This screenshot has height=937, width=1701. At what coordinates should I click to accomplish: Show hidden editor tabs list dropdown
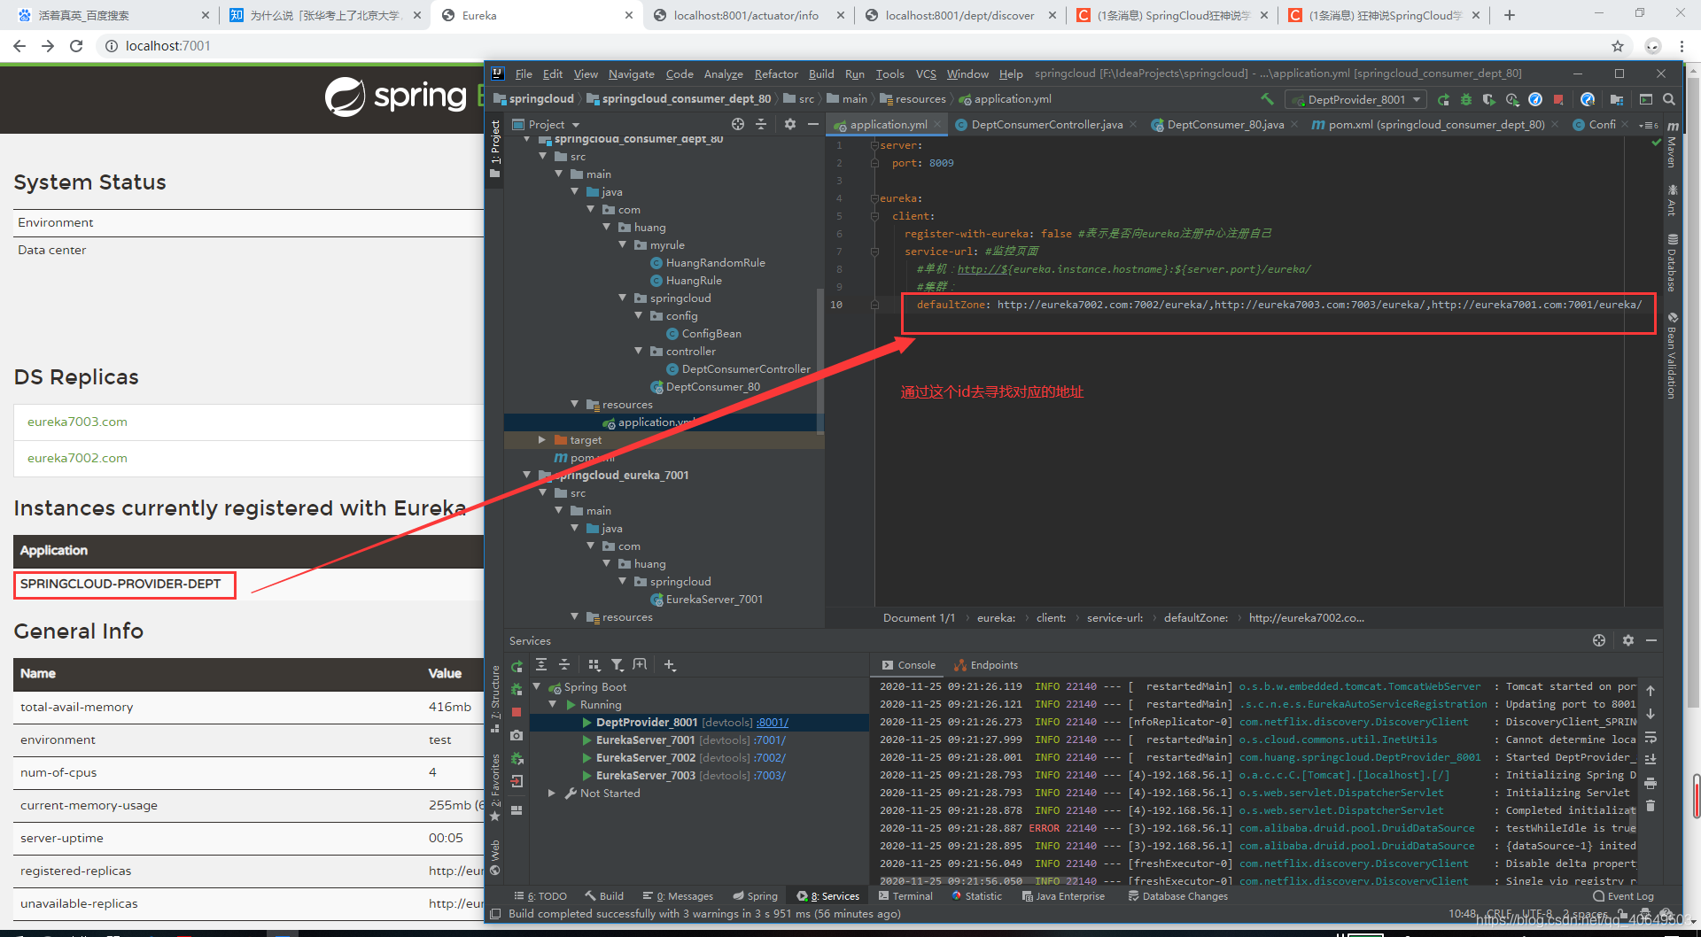pos(1649,125)
